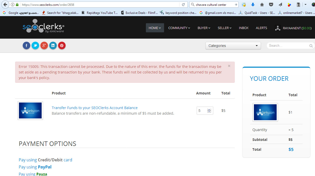The height and width of the screenshot is (176, 315).
Task: Click the Facebook social icon
Action: point(27,45)
